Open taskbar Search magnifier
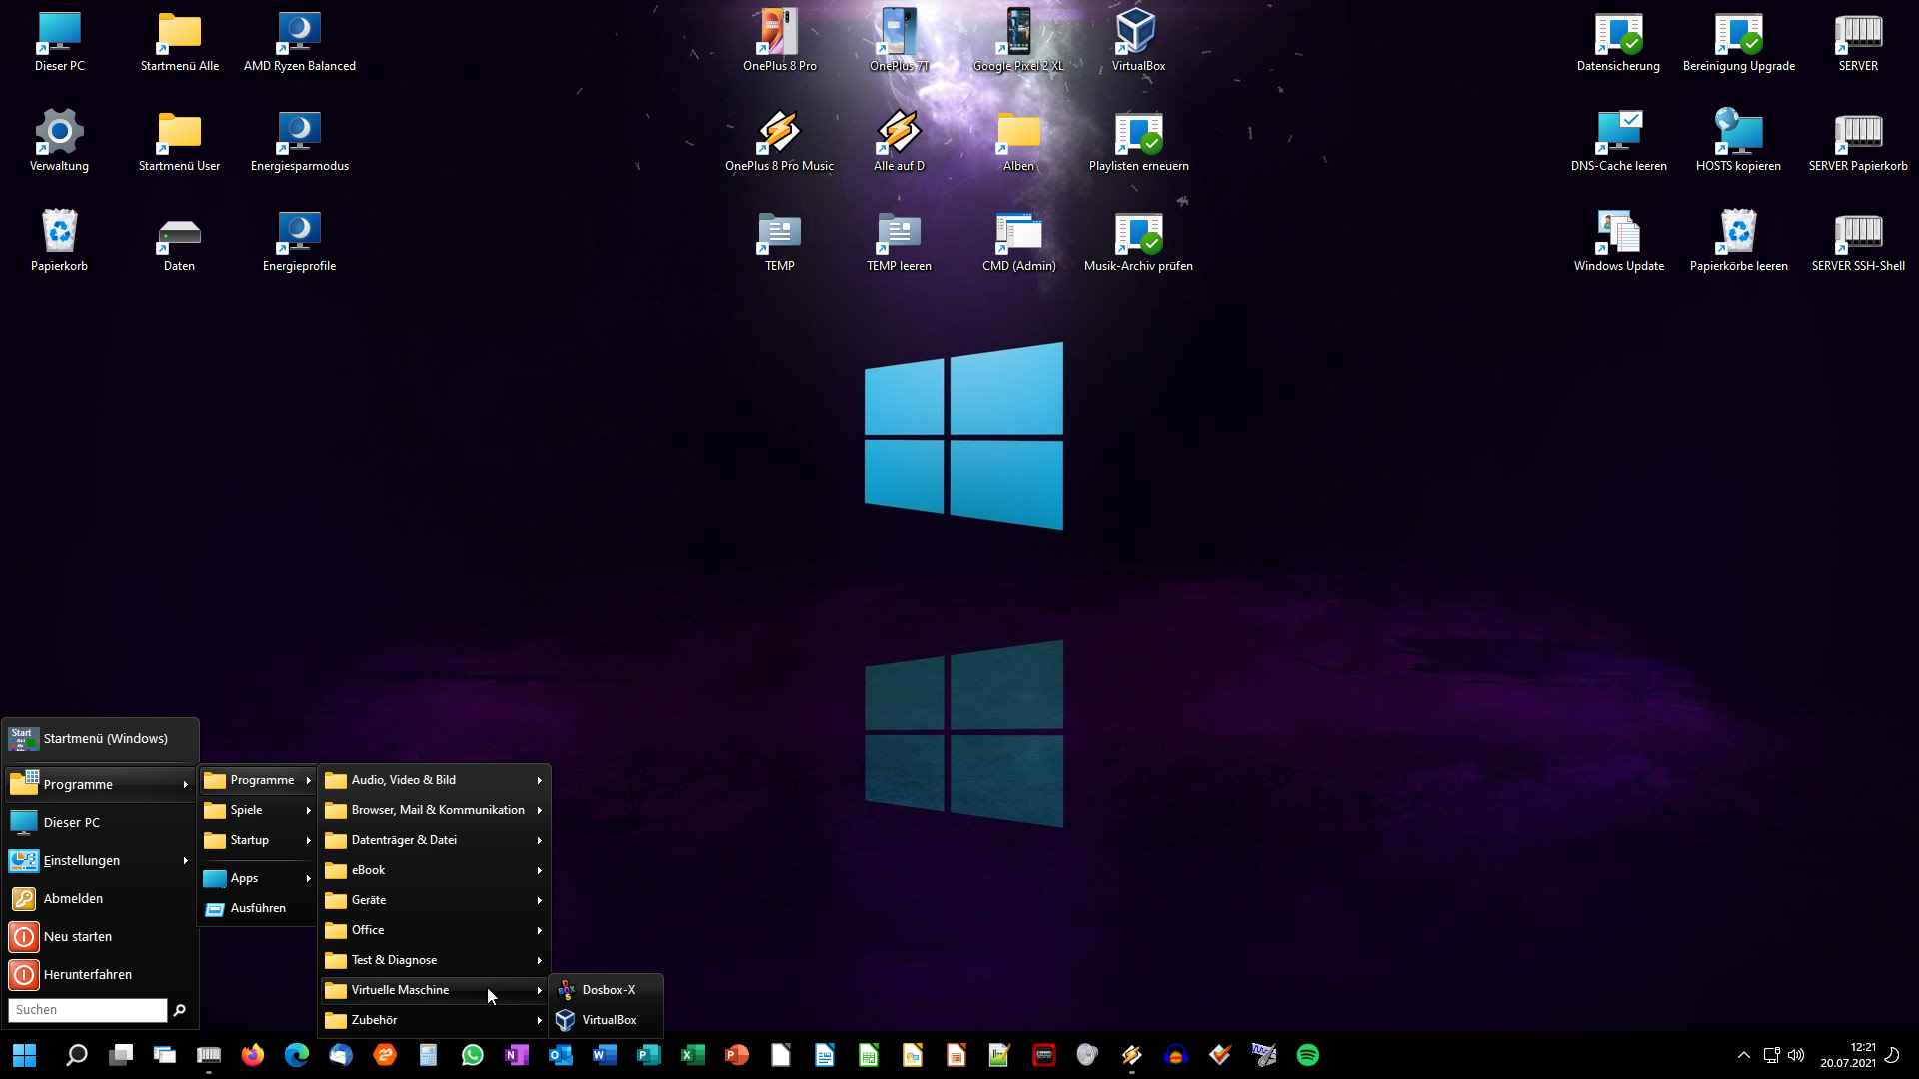1919x1079 pixels. click(x=77, y=1055)
